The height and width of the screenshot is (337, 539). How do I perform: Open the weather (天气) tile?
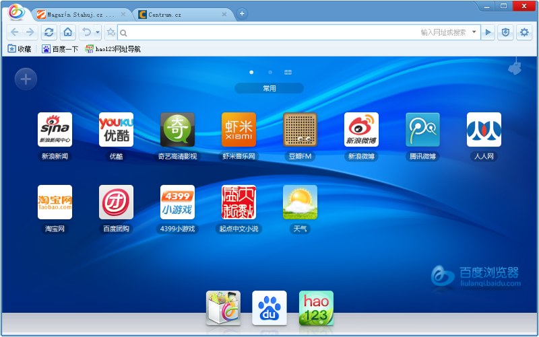[x=300, y=202]
